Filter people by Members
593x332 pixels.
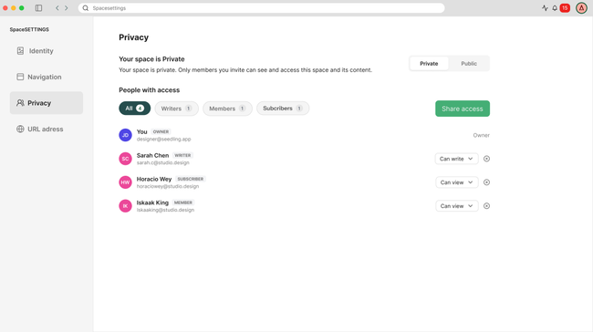(x=227, y=109)
